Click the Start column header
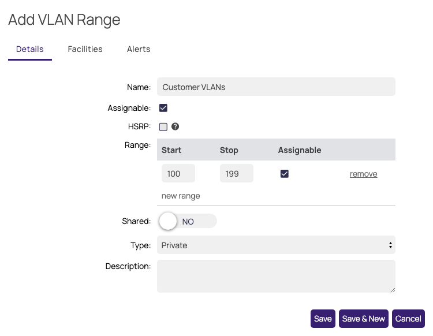Screen dimensions: 433x336 (x=171, y=150)
